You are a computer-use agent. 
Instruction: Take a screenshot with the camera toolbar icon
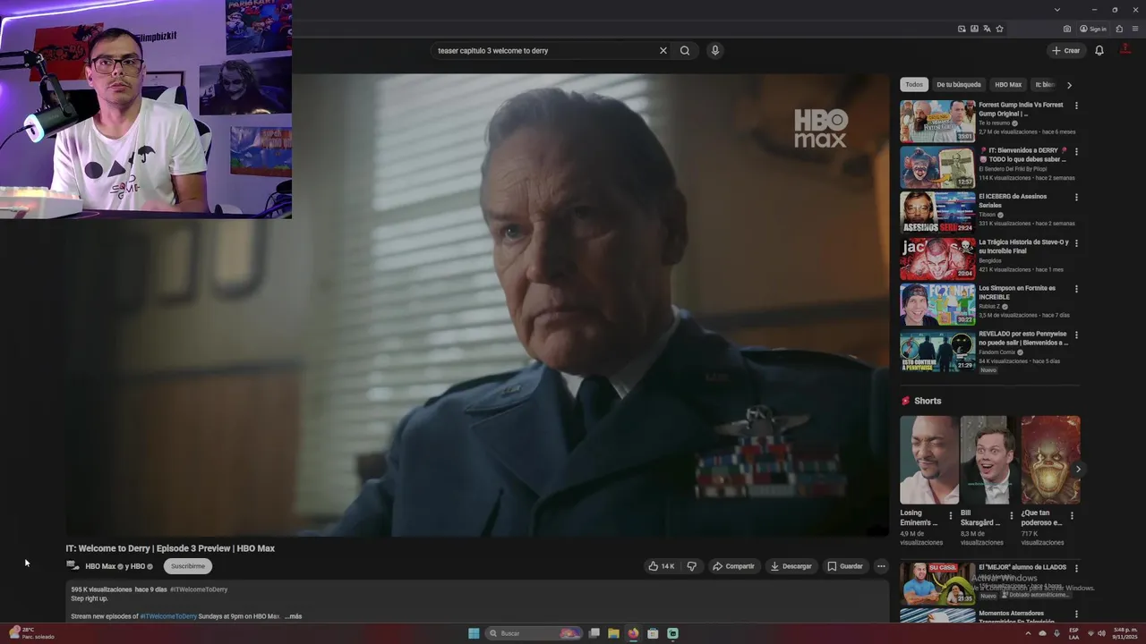pos(1067,29)
